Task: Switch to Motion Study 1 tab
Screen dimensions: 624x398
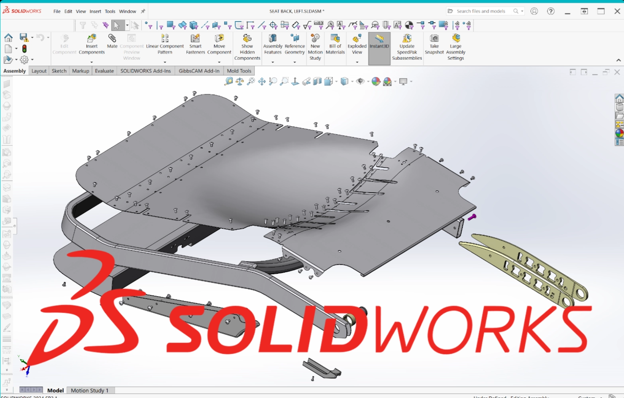Action: (90, 390)
